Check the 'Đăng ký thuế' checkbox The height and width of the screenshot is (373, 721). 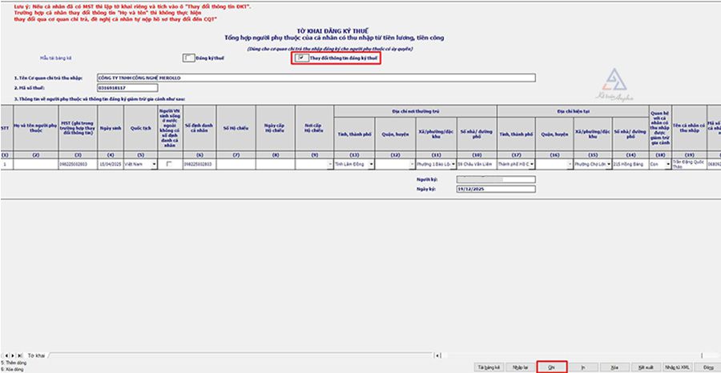click(188, 58)
